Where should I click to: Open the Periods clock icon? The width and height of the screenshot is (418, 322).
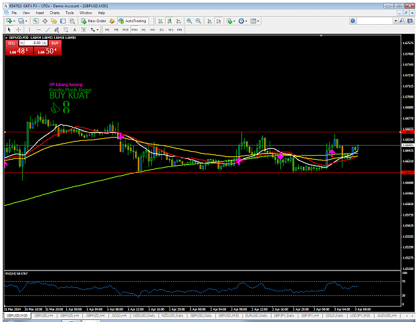(x=241, y=21)
